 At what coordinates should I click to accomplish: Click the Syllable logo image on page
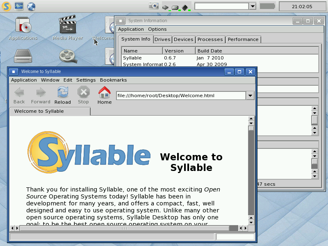[x=89, y=152]
